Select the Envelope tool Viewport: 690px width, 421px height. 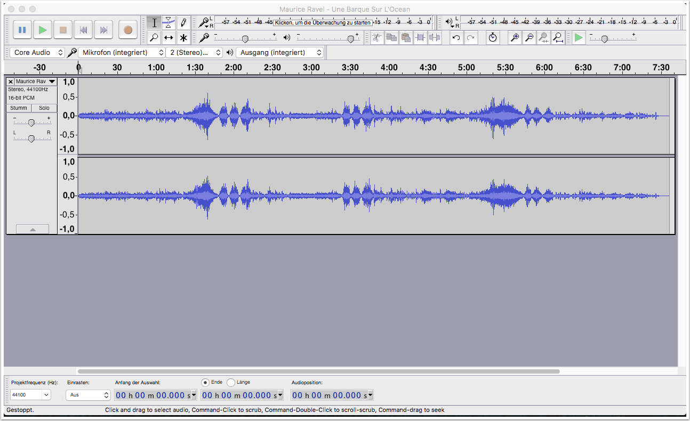click(x=169, y=22)
